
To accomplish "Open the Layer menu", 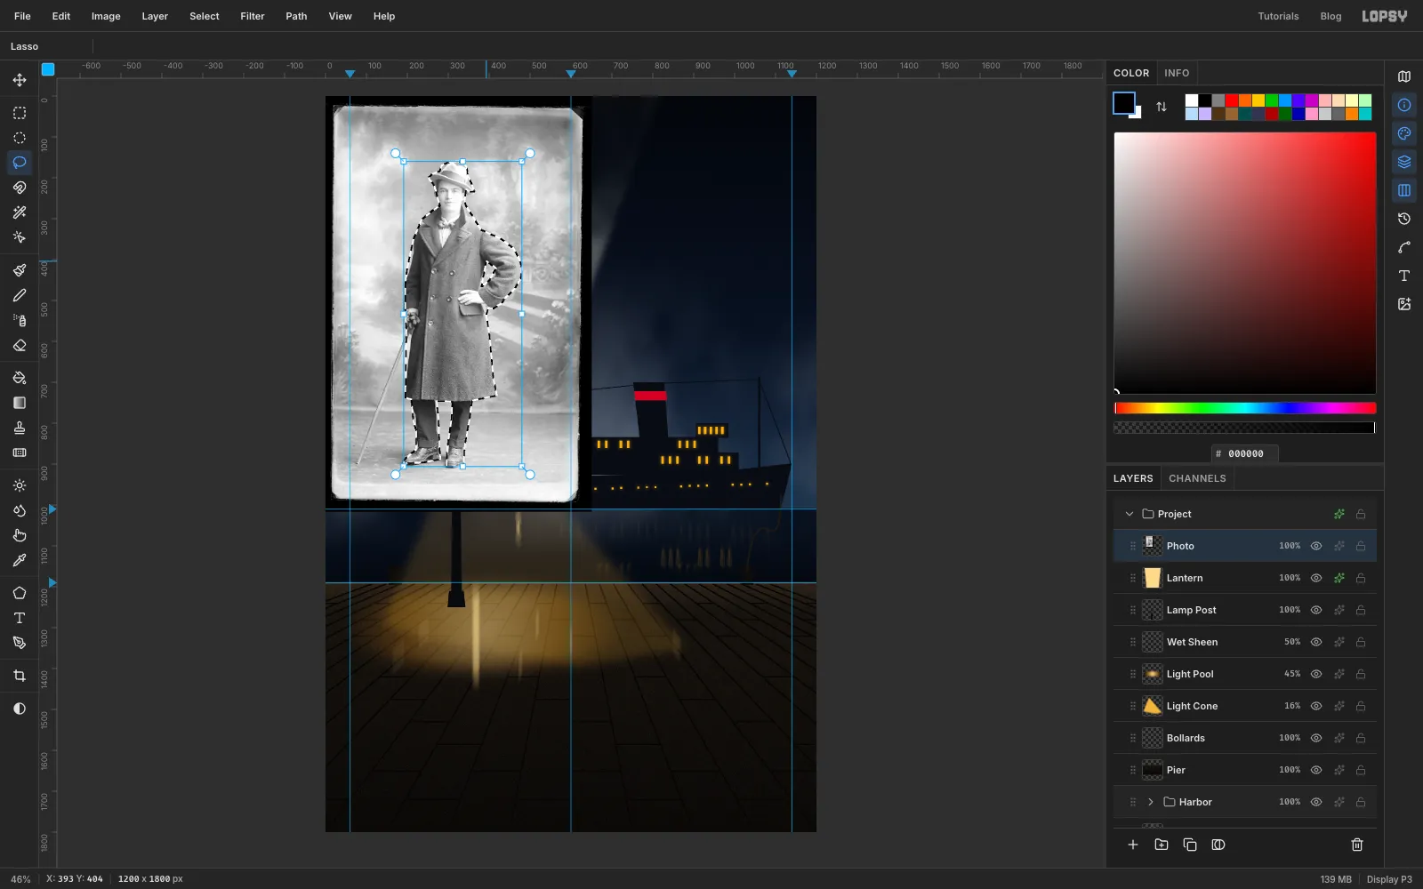I will [x=155, y=16].
